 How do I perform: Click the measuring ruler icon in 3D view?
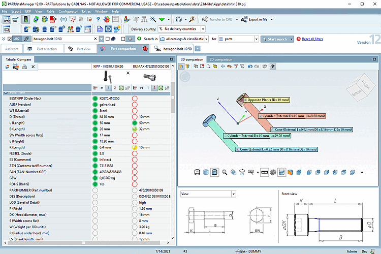(x=264, y=172)
